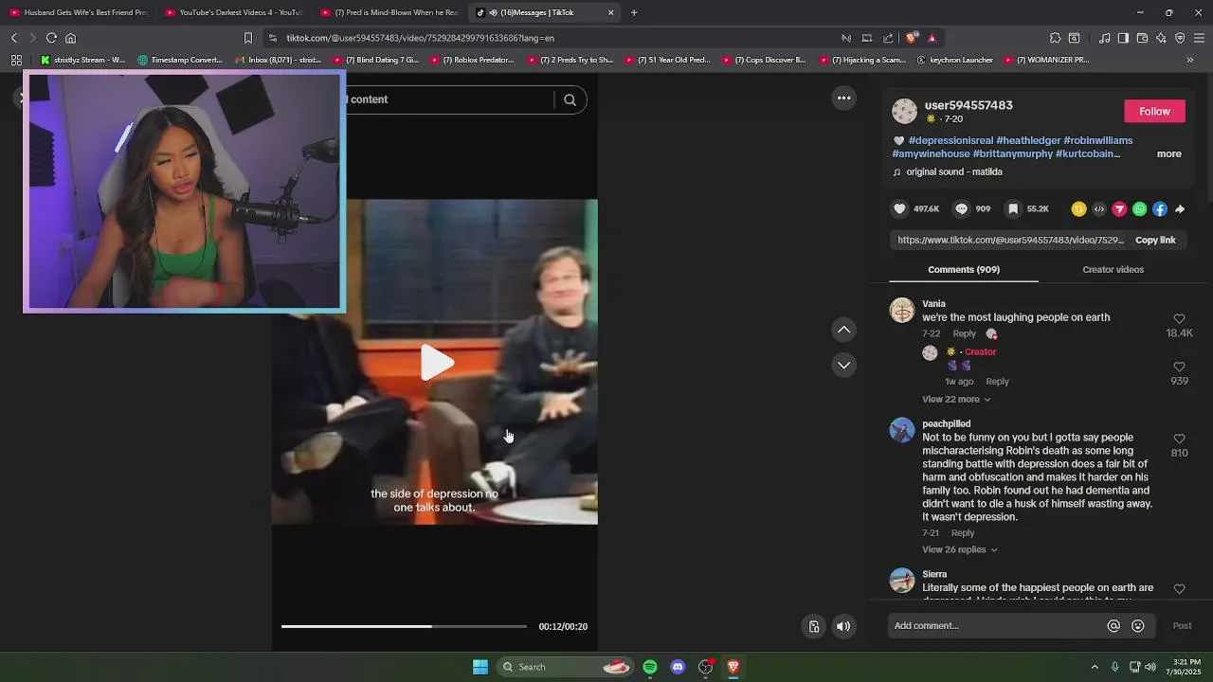Switch to the Creator videos tab
This screenshot has height=682, width=1213.
(x=1113, y=270)
